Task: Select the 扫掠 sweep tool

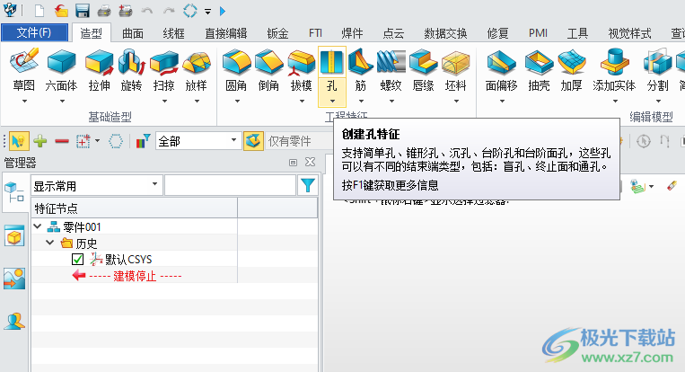Action: (x=164, y=70)
